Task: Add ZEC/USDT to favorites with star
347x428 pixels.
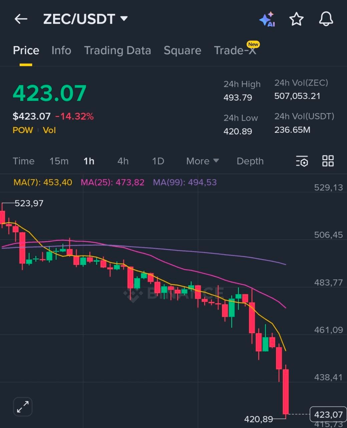Action: click(296, 19)
